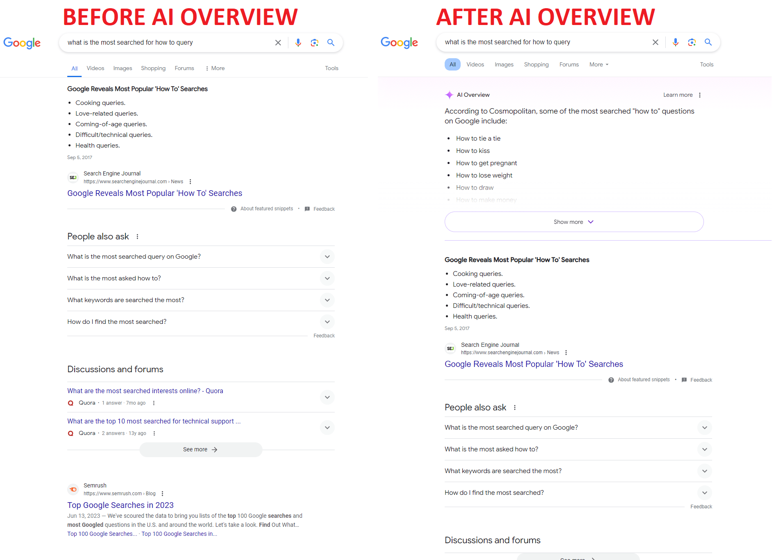Click the voice search microphone in left search bar
Viewport: 772px width, 560px height.
tap(298, 43)
